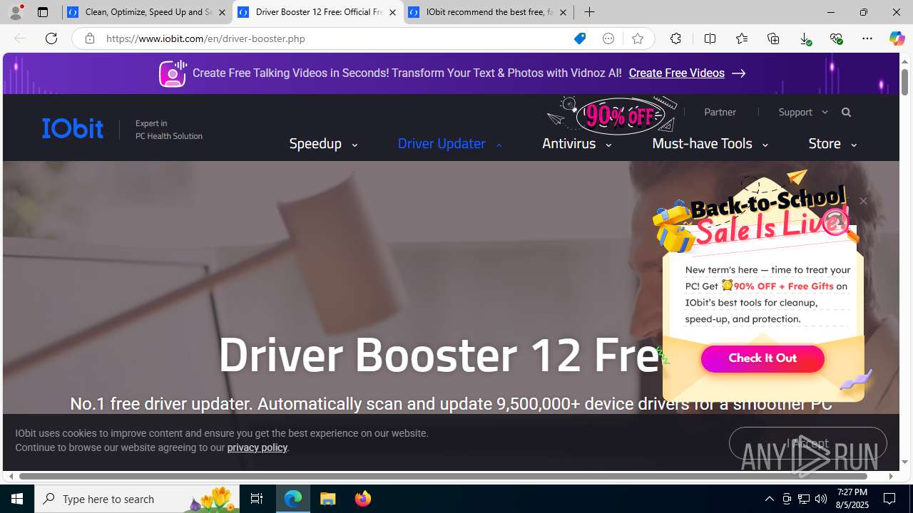Viewport: 913px width, 513px height.
Task: Click the scroll-down arrow of vertical scrollbar
Action: pos(904,462)
